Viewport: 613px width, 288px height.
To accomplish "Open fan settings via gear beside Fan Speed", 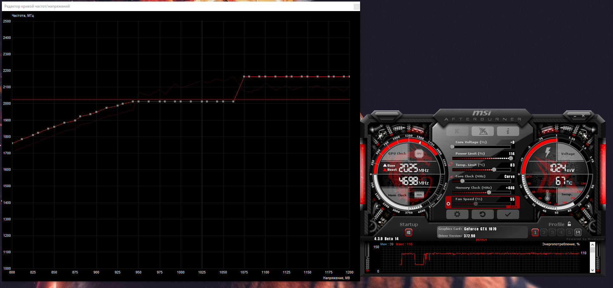I will (448, 204).
